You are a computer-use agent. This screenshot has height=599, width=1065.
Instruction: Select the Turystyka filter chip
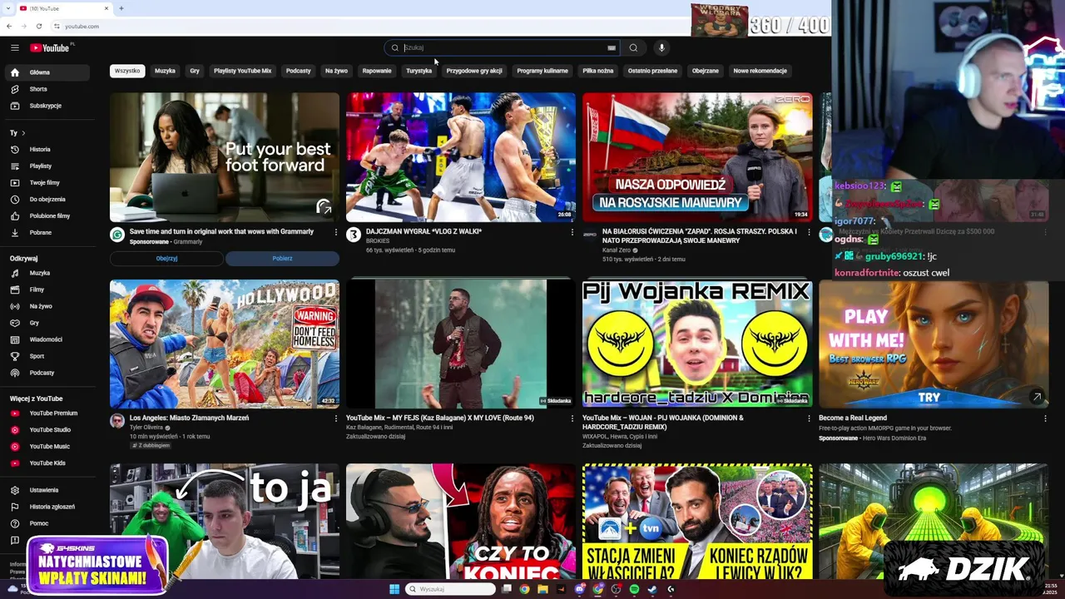click(x=419, y=71)
